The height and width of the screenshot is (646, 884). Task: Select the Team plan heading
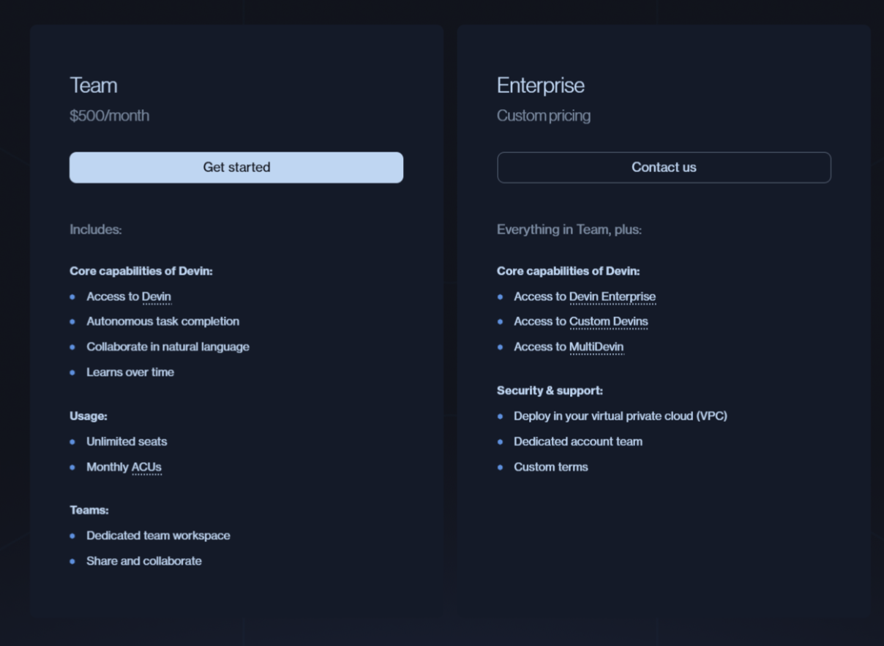94,86
